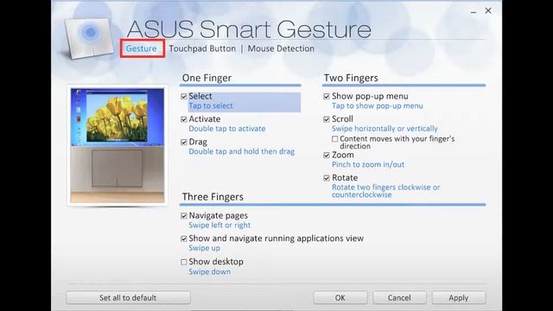This screenshot has width=553, height=311.
Task: Click 'Tap to select' description text
Action: [x=211, y=105]
